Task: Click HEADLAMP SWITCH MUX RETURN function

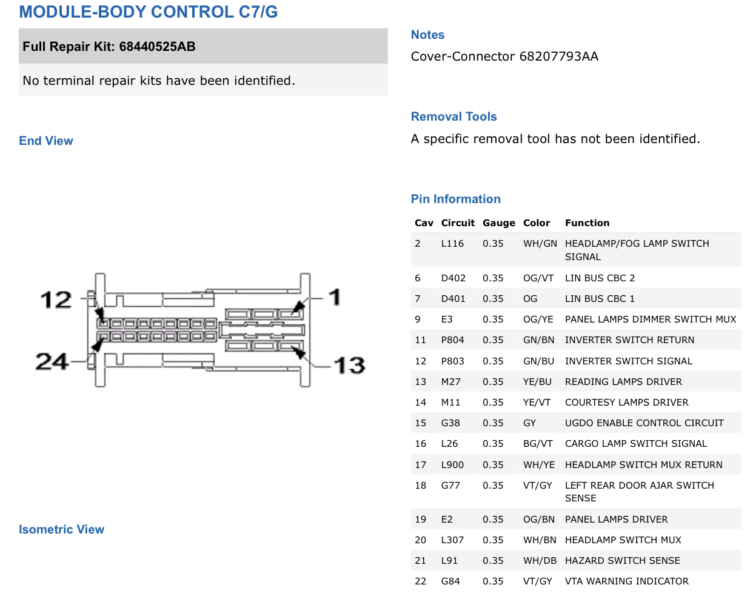Action: coord(644,465)
